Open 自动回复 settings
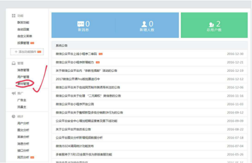This screenshot has width=252, height=163. [23, 29]
